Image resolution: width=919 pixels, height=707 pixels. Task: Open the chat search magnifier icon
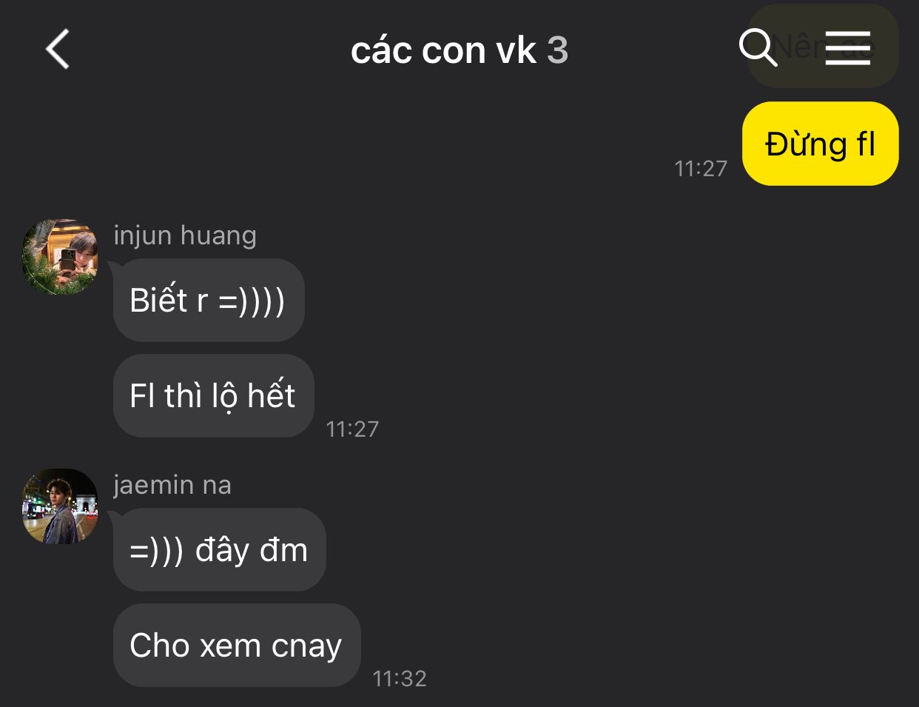pos(758,48)
